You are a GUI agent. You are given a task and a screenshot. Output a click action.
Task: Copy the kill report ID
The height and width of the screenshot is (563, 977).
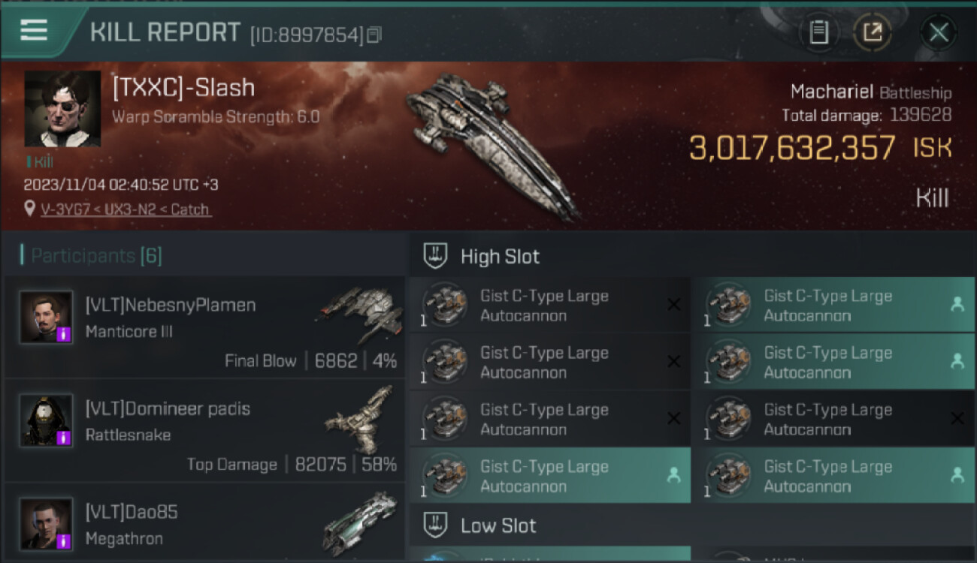[x=374, y=34]
